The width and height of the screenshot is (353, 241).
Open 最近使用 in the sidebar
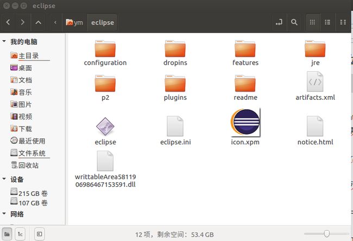[28, 141]
